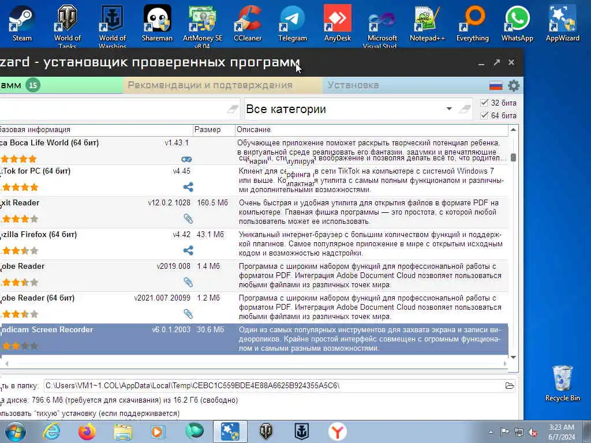Select the Recycle Bin icon

(x=562, y=383)
